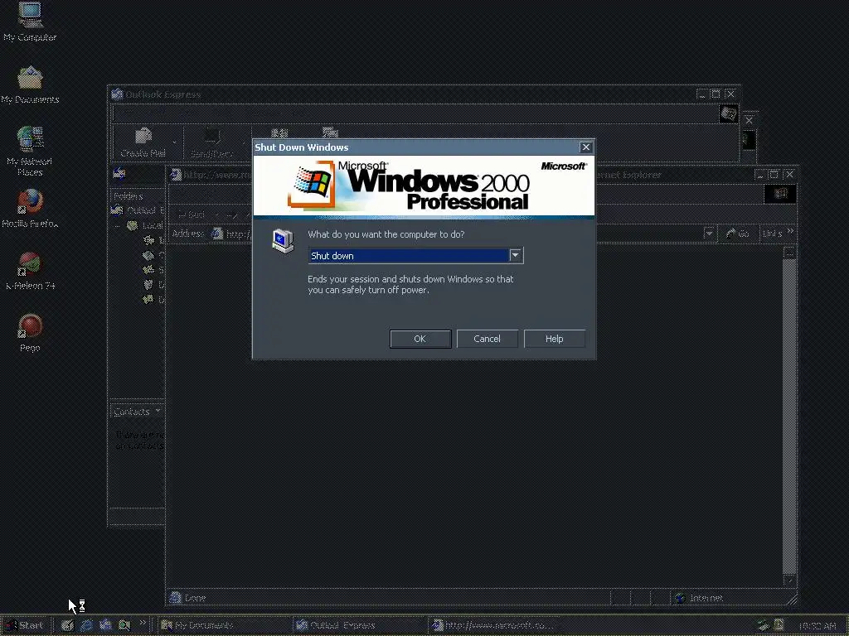The height and width of the screenshot is (636, 849).
Task: Click the Done status icon in browser
Action: tap(175, 598)
